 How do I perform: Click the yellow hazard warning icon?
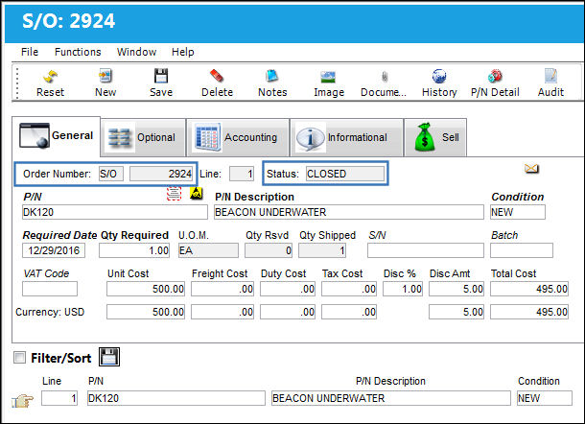pyautogui.click(x=197, y=194)
